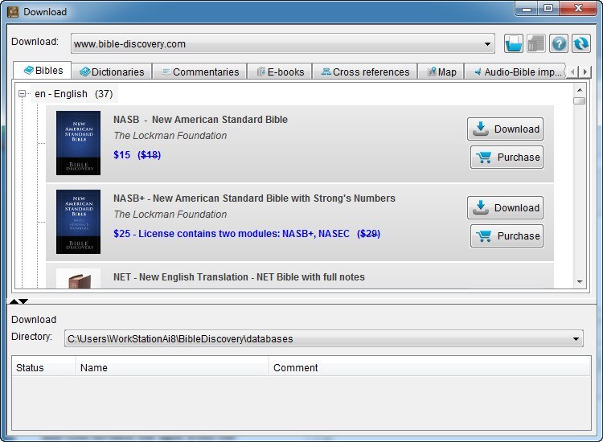Switch to the Map tab
The width and height of the screenshot is (603, 442).
(441, 72)
